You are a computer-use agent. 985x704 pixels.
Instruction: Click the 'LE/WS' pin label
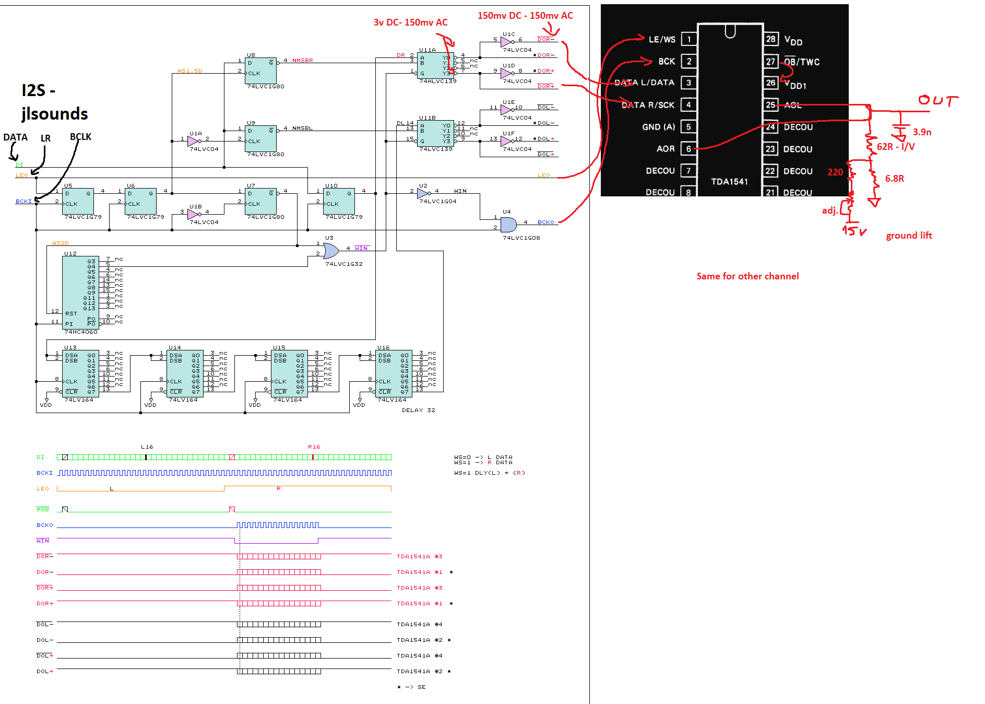click(x=662, y=39)
